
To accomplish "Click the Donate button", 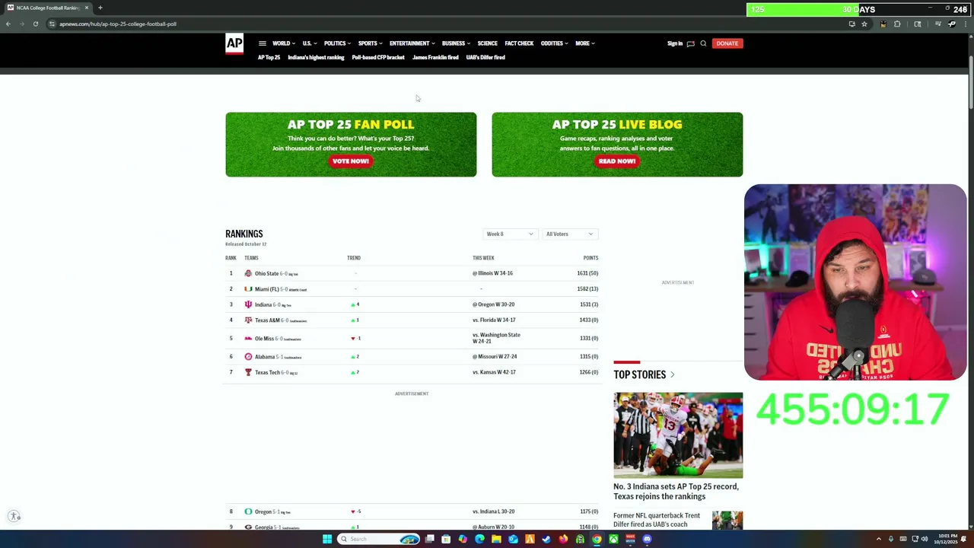I will 727,43.
